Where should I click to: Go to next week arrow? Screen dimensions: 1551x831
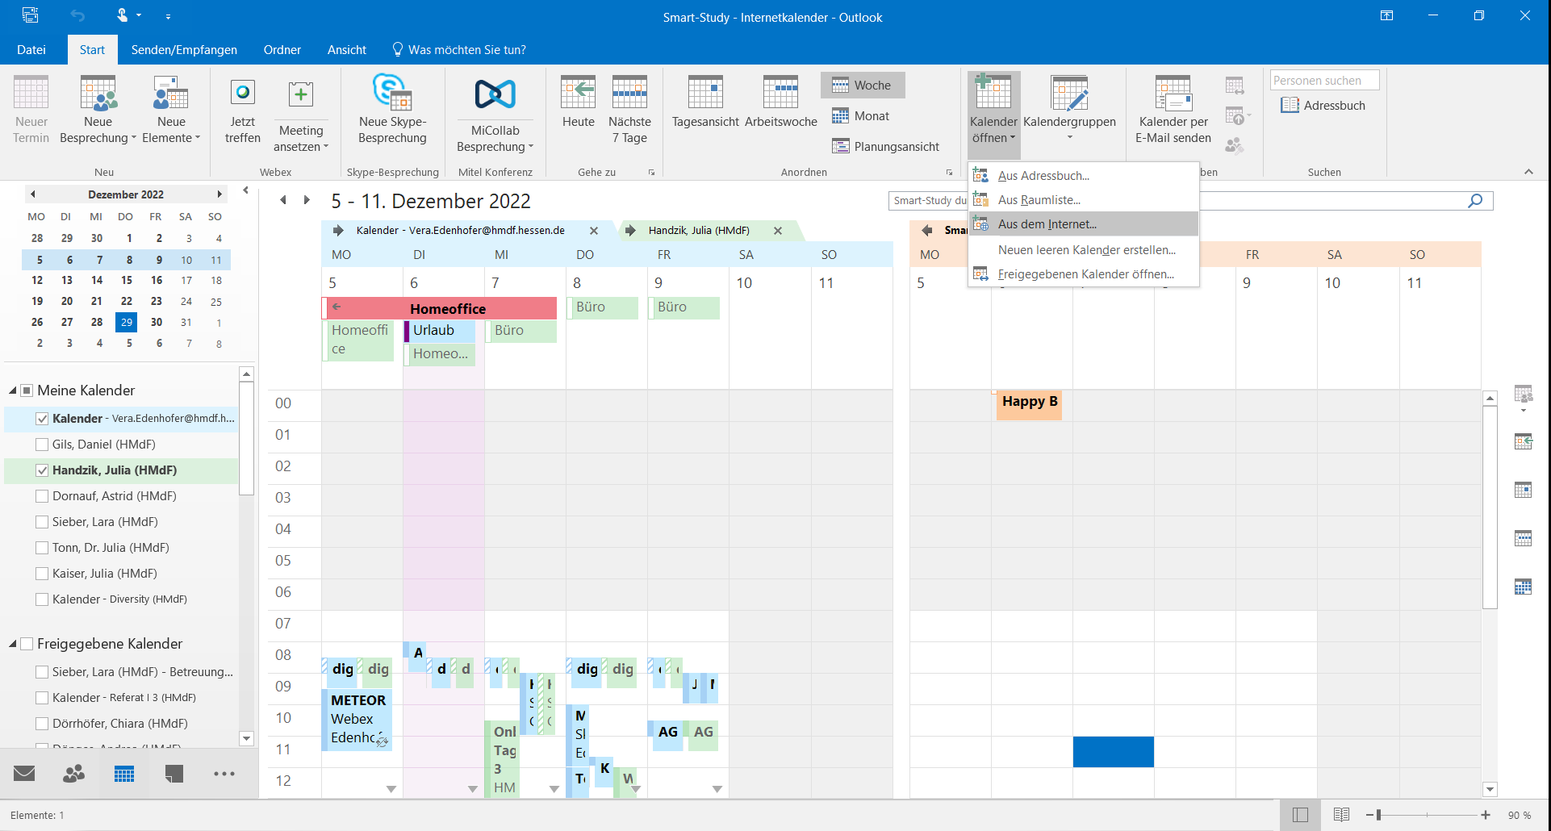click(x=307, y=200)
